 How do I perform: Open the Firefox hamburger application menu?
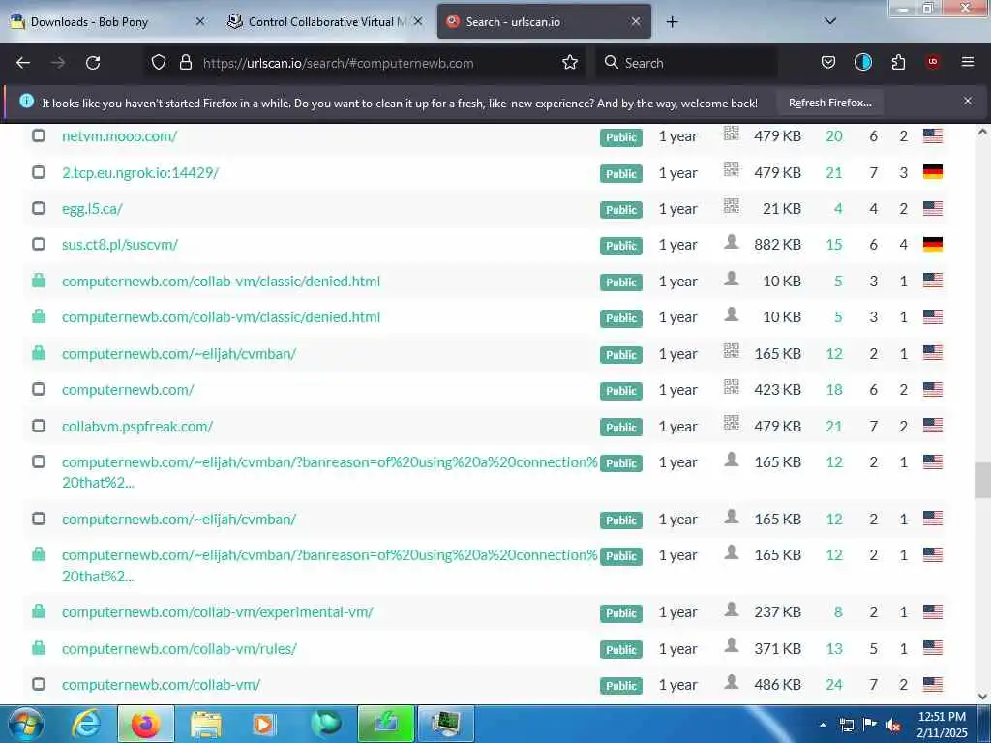pyautogui.click(x=967, y=62)
